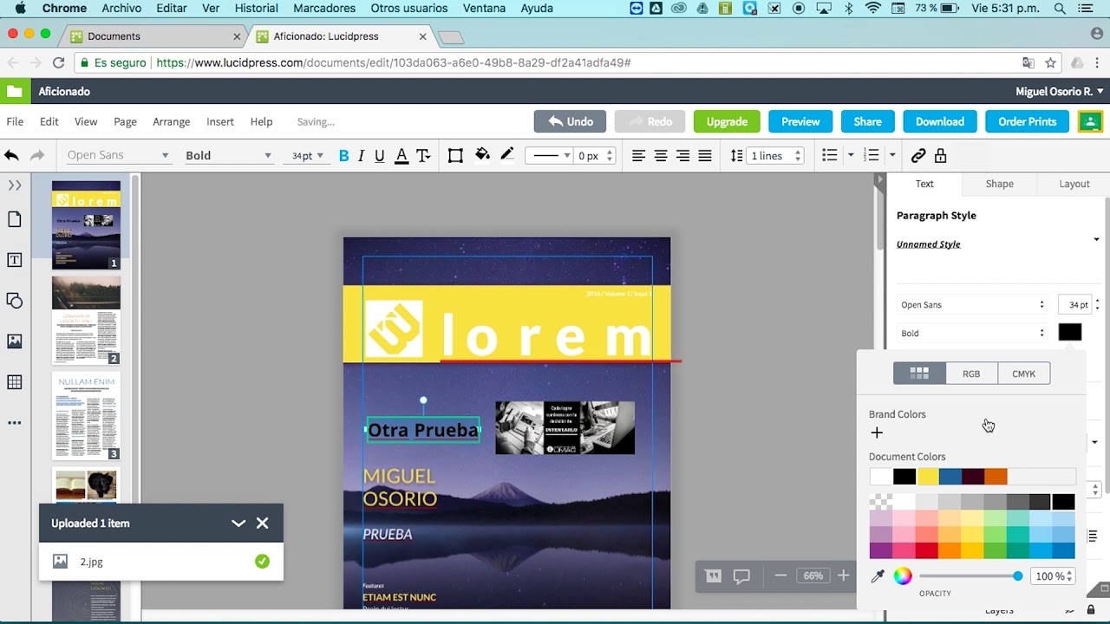
Task: Select page 2 thumbnail
Action: click(86, 319)
